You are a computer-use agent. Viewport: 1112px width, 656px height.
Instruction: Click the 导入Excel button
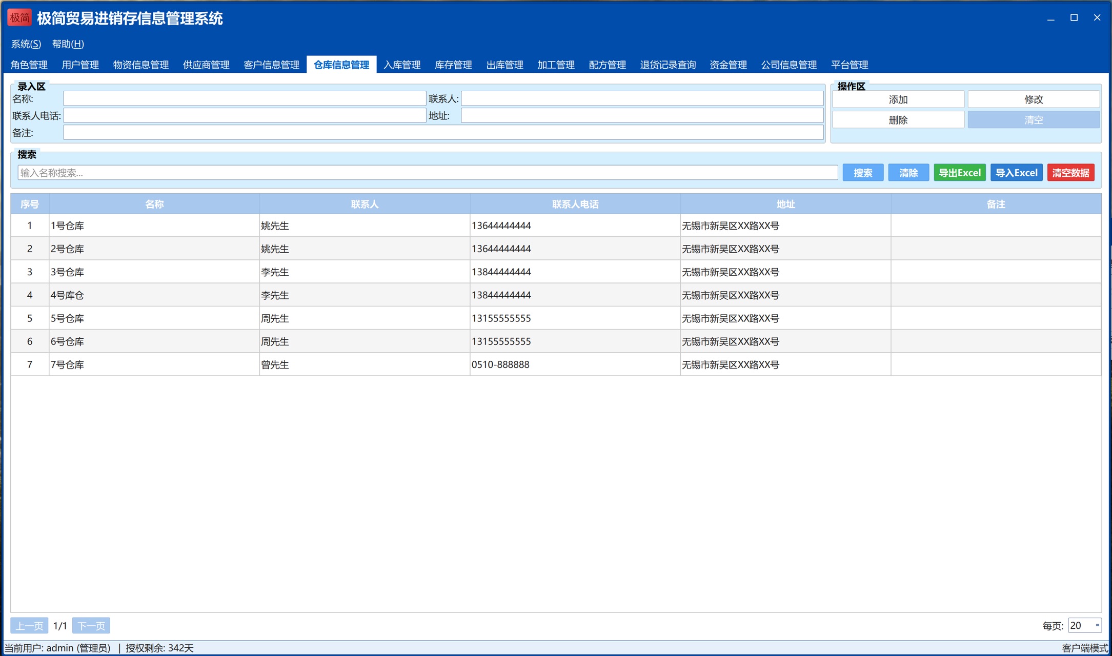pos(1016,173)
